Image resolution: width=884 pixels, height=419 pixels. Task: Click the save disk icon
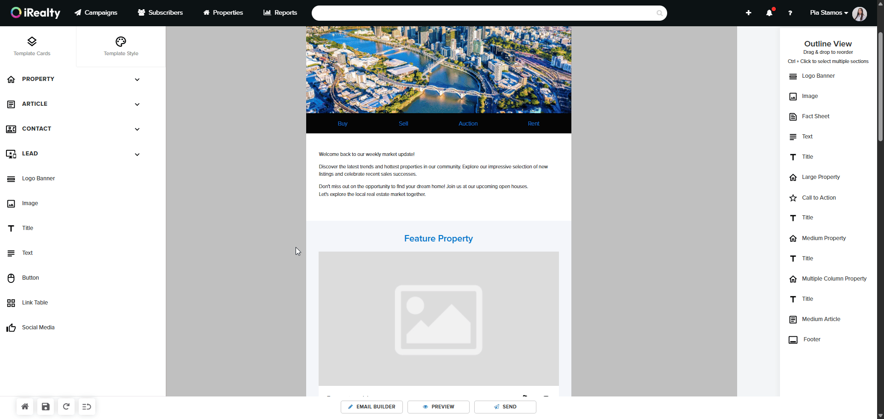[x=46, y=407]
